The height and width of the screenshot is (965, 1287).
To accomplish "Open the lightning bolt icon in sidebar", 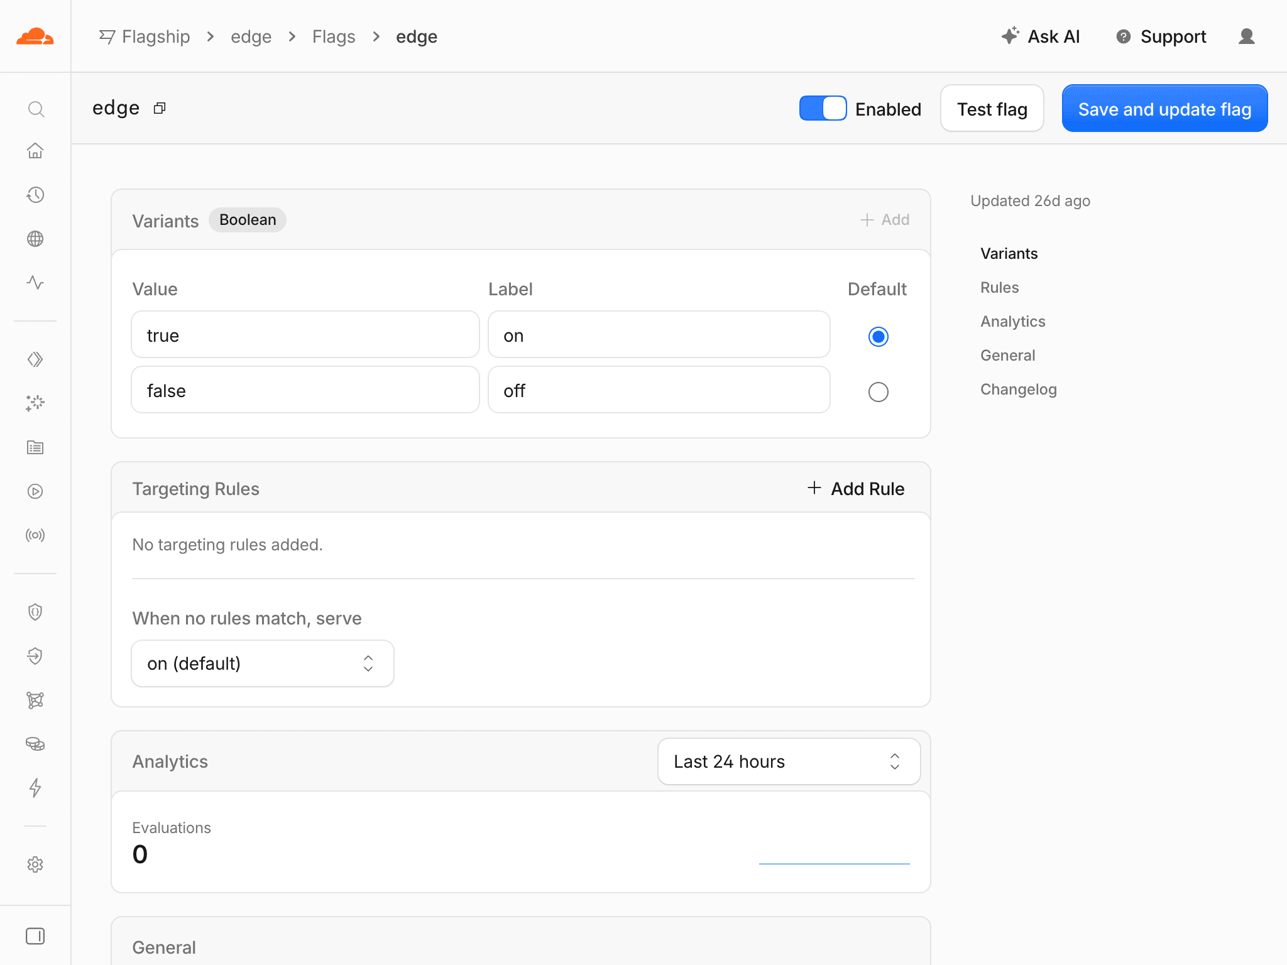I will [35, 788].
